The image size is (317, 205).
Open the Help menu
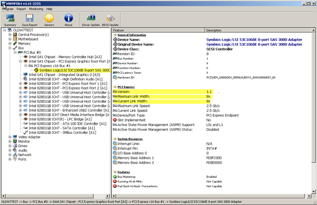(x=49, y=9)
